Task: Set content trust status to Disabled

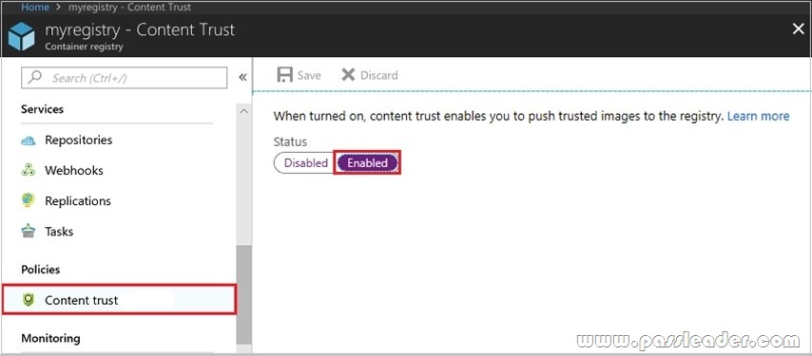Action: point(305,163)
